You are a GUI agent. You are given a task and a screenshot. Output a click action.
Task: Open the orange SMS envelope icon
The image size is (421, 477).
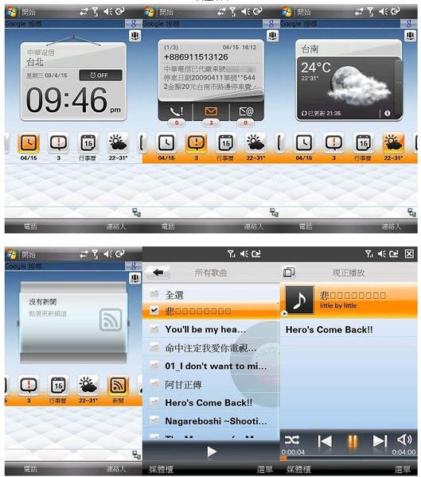pyautogui.click(x=211, y=111)
